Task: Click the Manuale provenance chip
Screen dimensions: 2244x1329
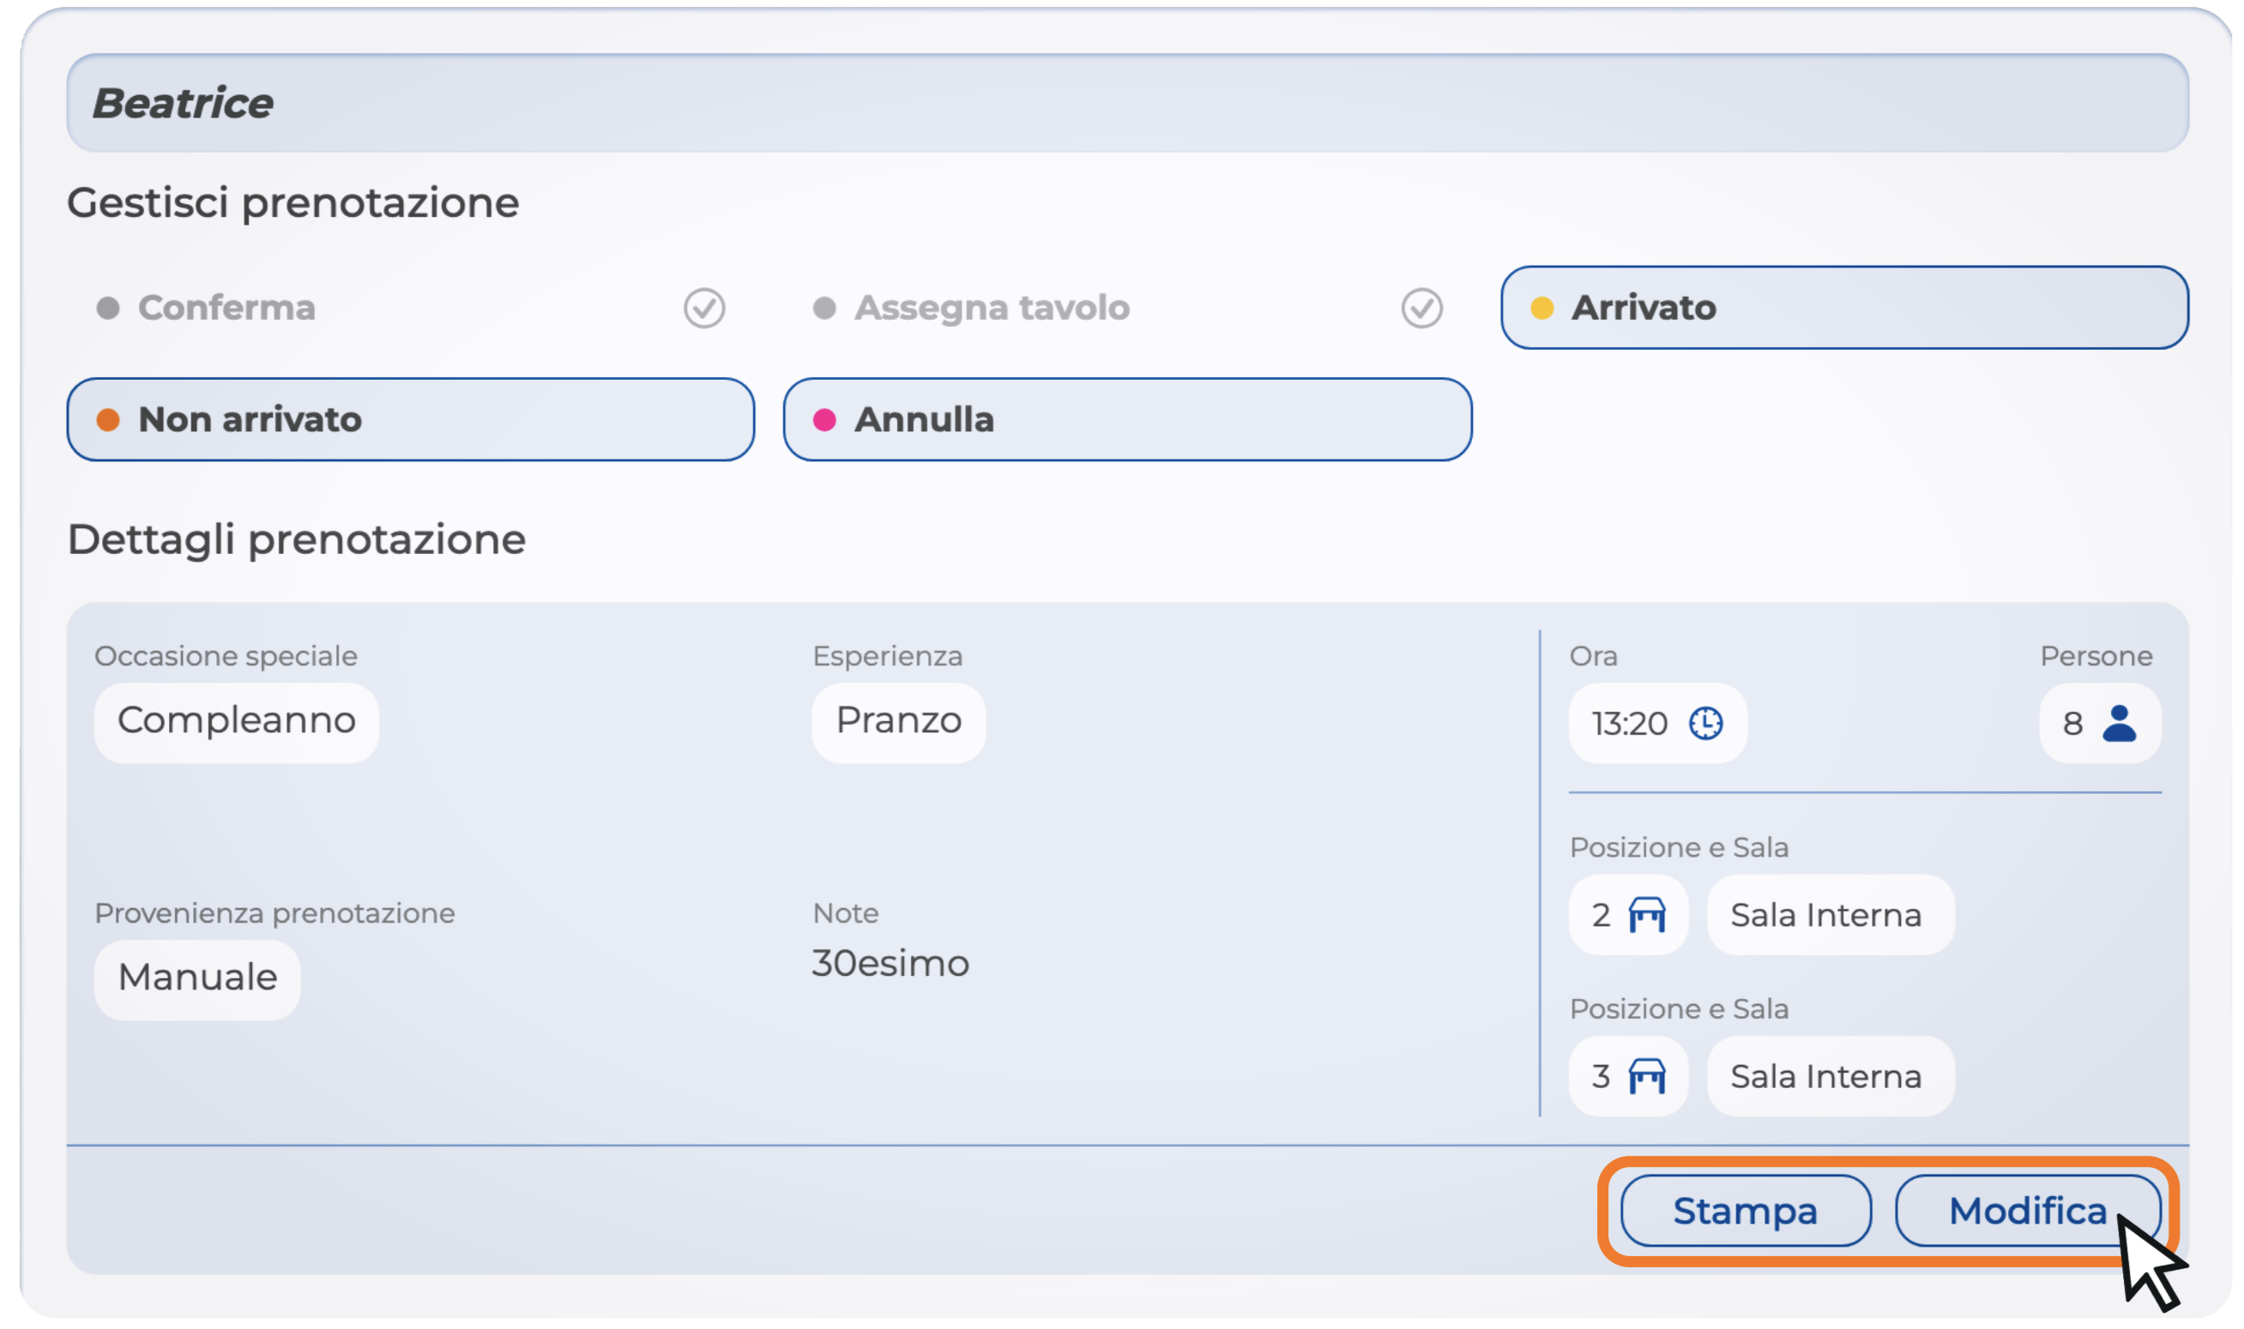Action: (x=197, y=978)
